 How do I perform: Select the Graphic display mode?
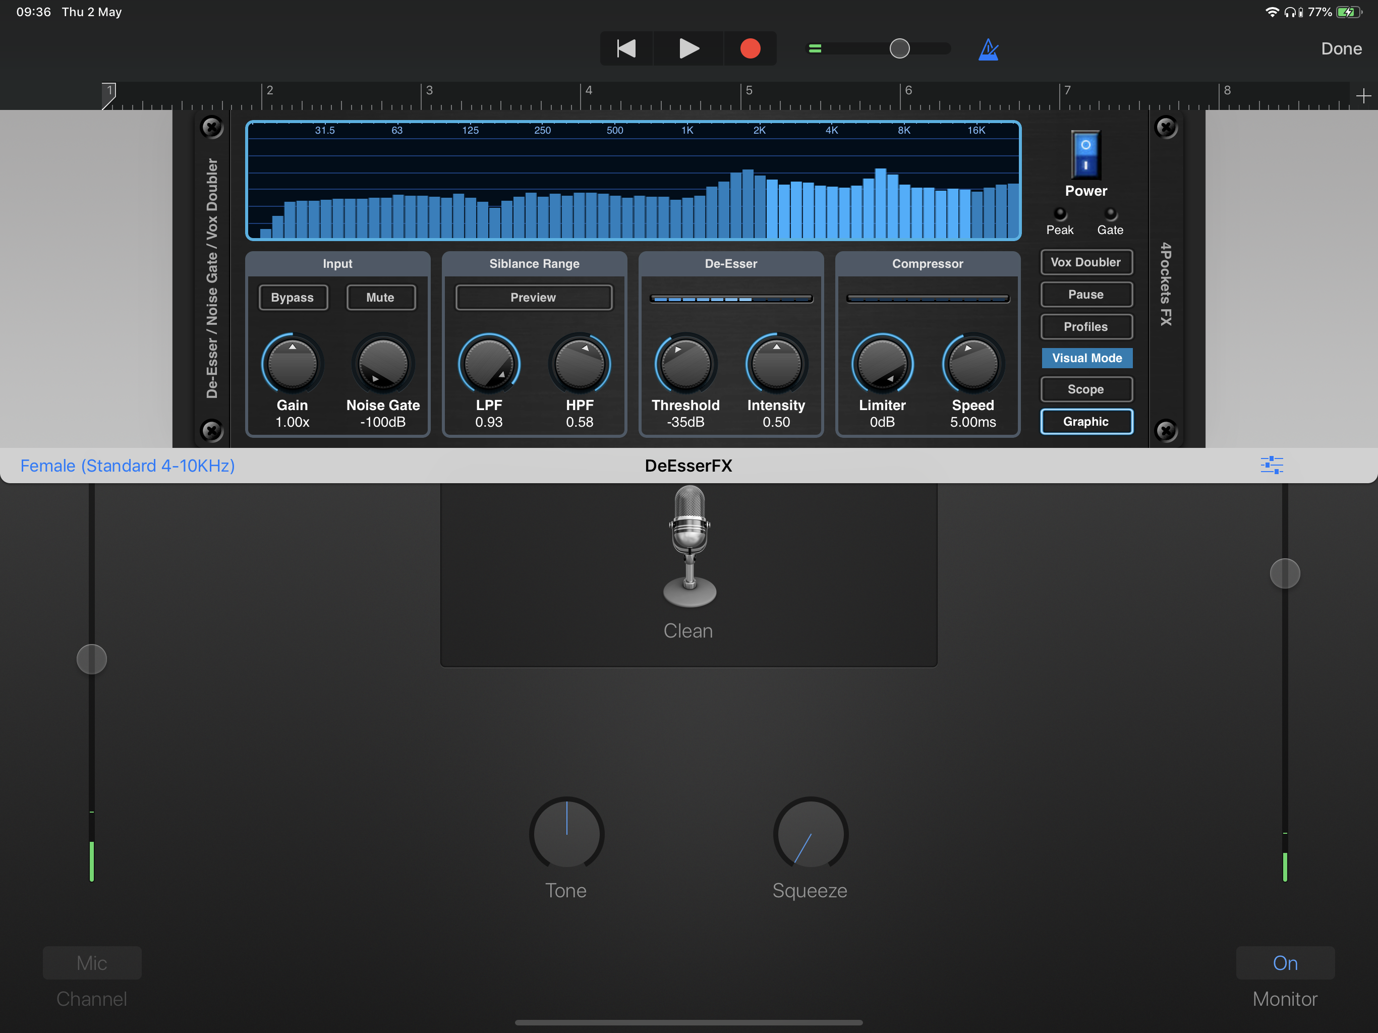[1085, 421]
